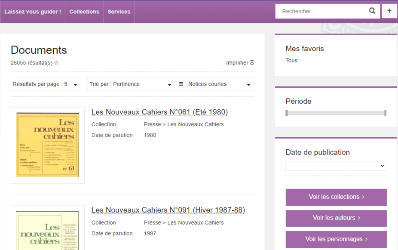The image size is (398, 250).
Task: Open N°061 yellow cover thumbnail
Action: [48, 145]
